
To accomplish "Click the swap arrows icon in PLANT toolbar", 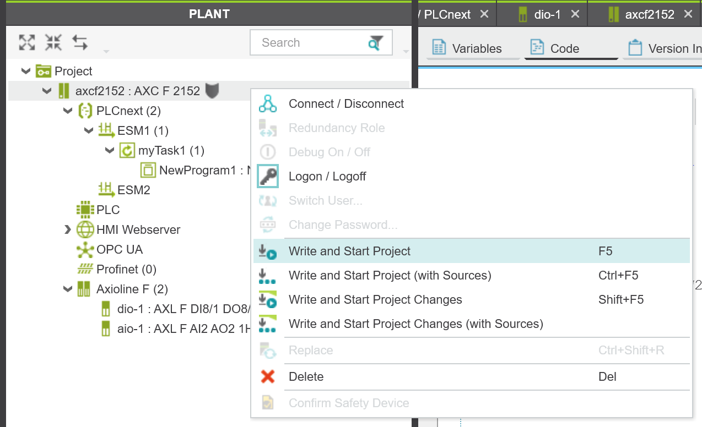I will 80,42.
